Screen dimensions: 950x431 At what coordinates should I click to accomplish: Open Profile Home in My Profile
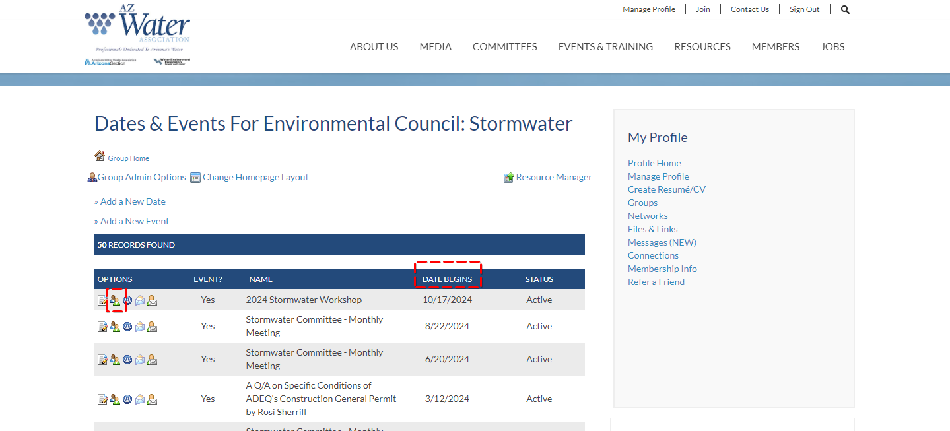click(x=654, y=163)
